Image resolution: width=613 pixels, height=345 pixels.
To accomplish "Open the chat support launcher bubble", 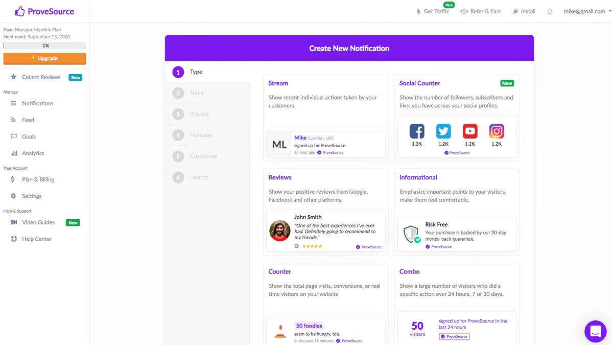I will (x=595, y=331).
